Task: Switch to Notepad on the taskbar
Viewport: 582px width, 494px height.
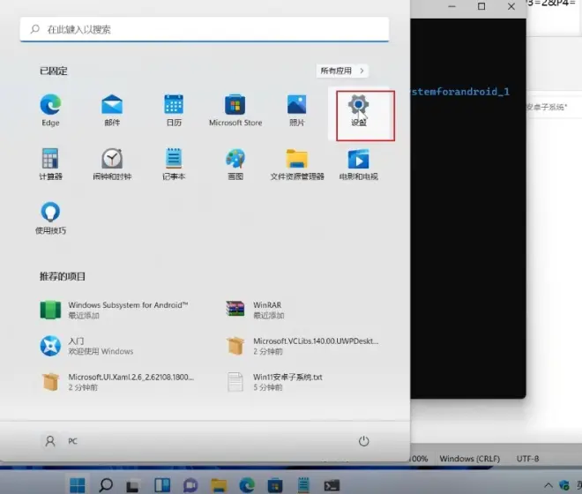Action: click(303, 485)
